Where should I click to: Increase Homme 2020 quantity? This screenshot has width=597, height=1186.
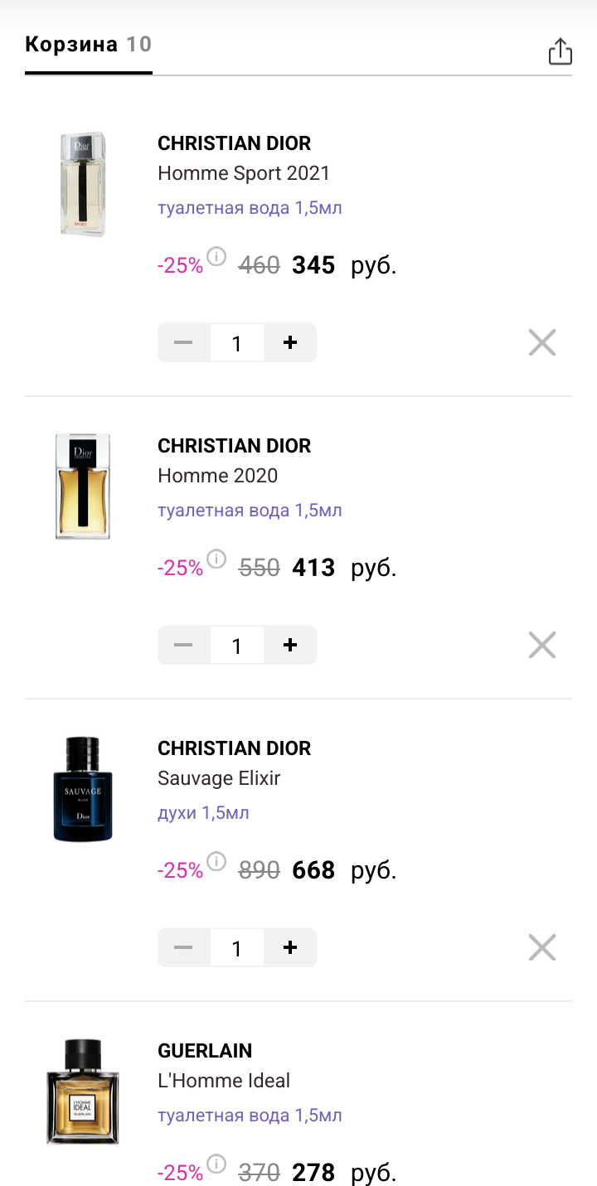pyautogui.click(x=290, y=645)
